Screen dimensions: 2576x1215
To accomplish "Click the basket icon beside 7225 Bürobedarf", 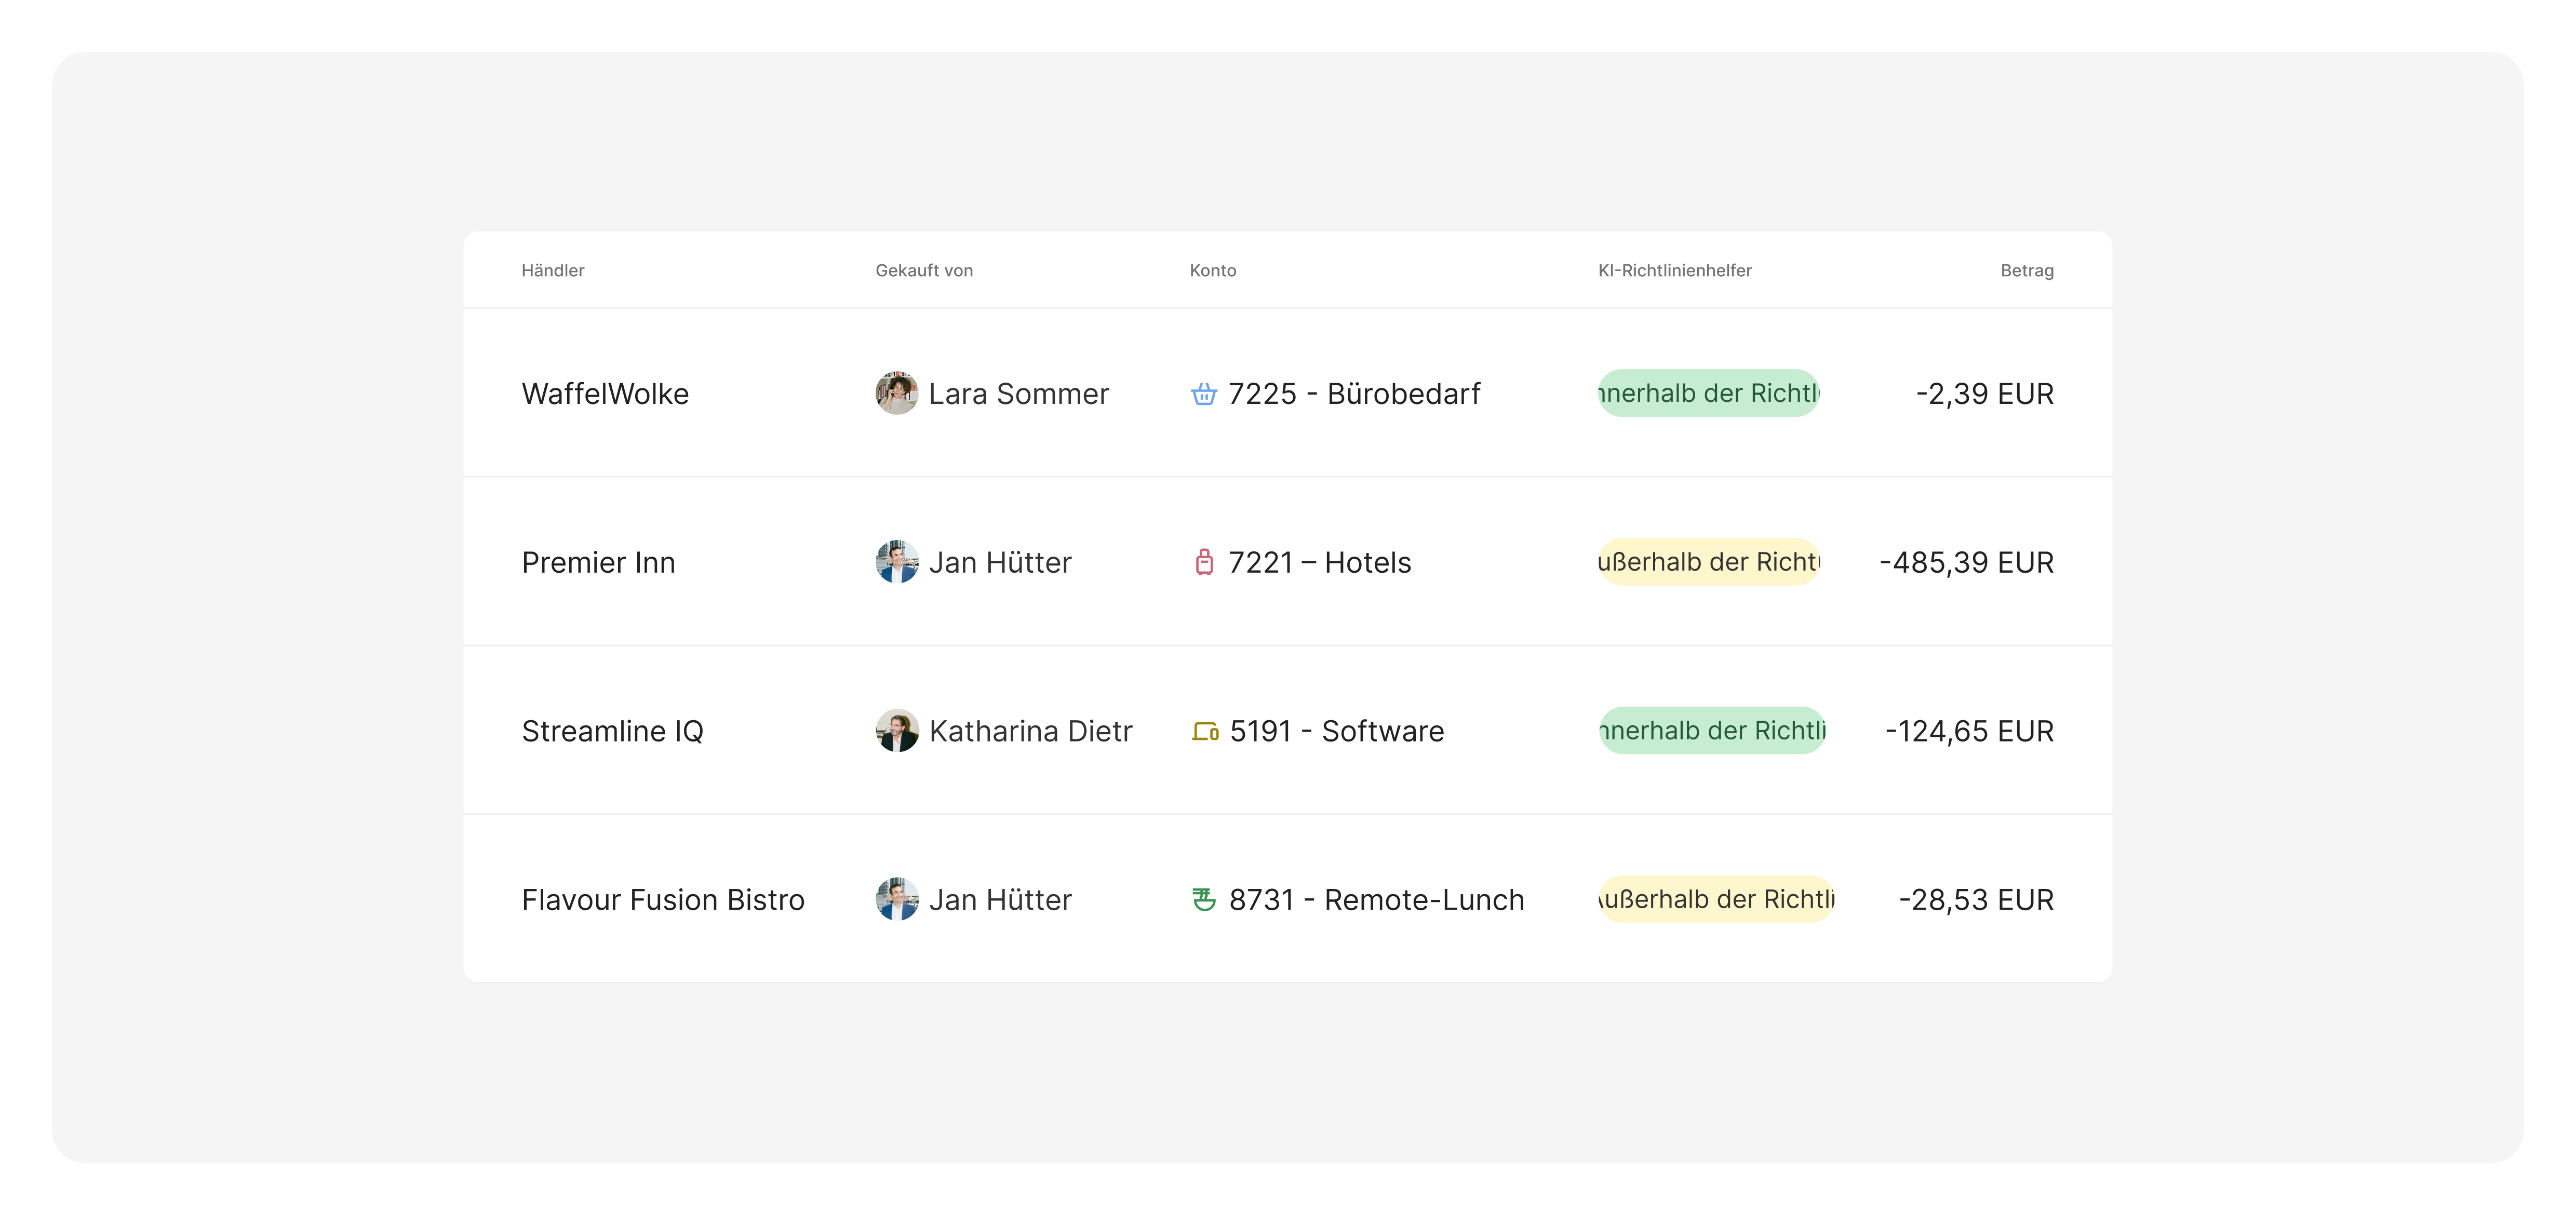I will click(1204, 394).
